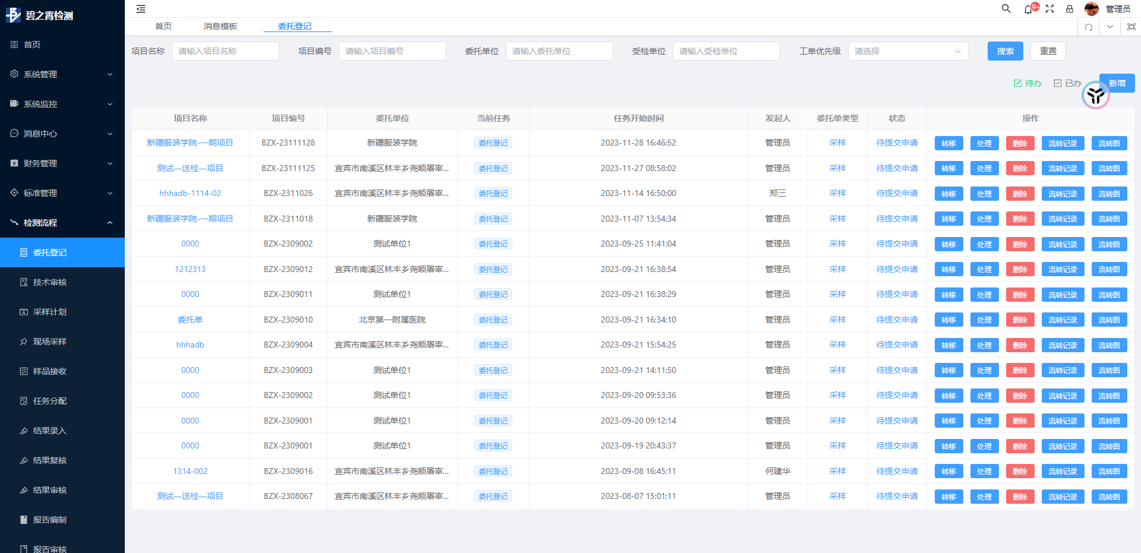This screenshot has width=1141, height=553.
Task: Open the header search magnifier icon
Action: click(1006, 9)
